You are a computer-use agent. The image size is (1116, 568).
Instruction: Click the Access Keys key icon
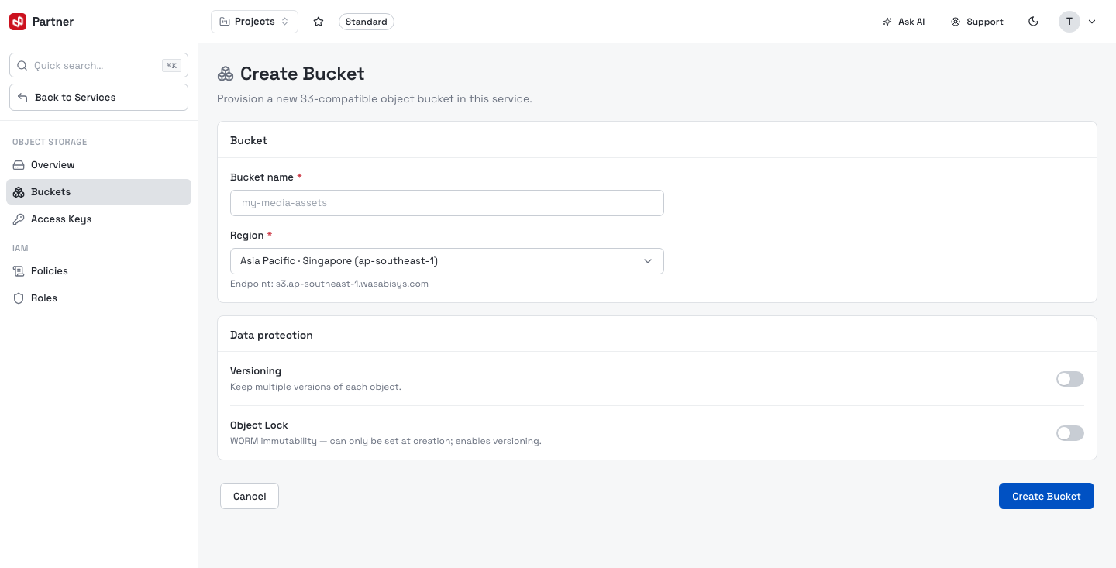click(19, 219)
